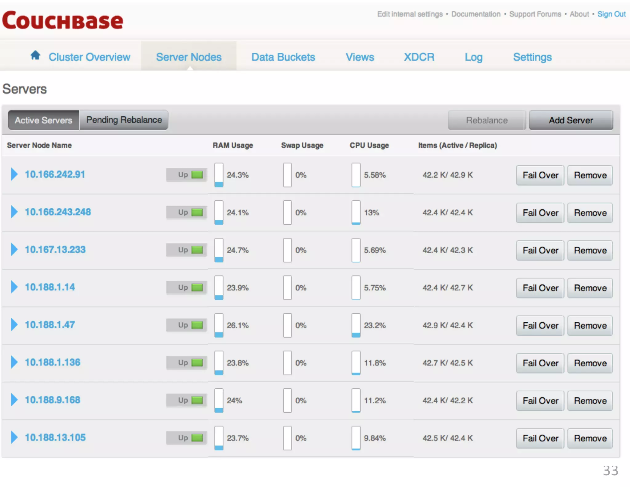Click the CPU Usage column header

(x=369, y=145)
